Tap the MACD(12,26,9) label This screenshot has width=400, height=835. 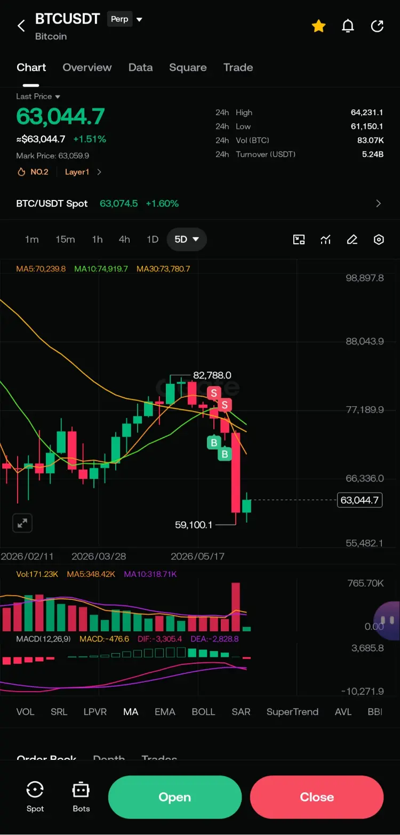tap(43, 638)
